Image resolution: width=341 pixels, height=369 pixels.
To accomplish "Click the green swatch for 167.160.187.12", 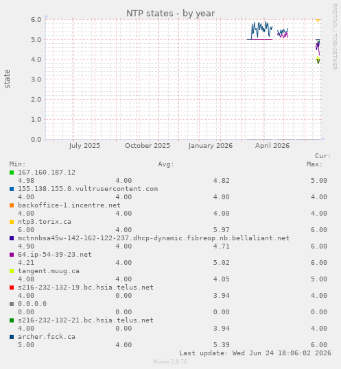I will 12,173.
